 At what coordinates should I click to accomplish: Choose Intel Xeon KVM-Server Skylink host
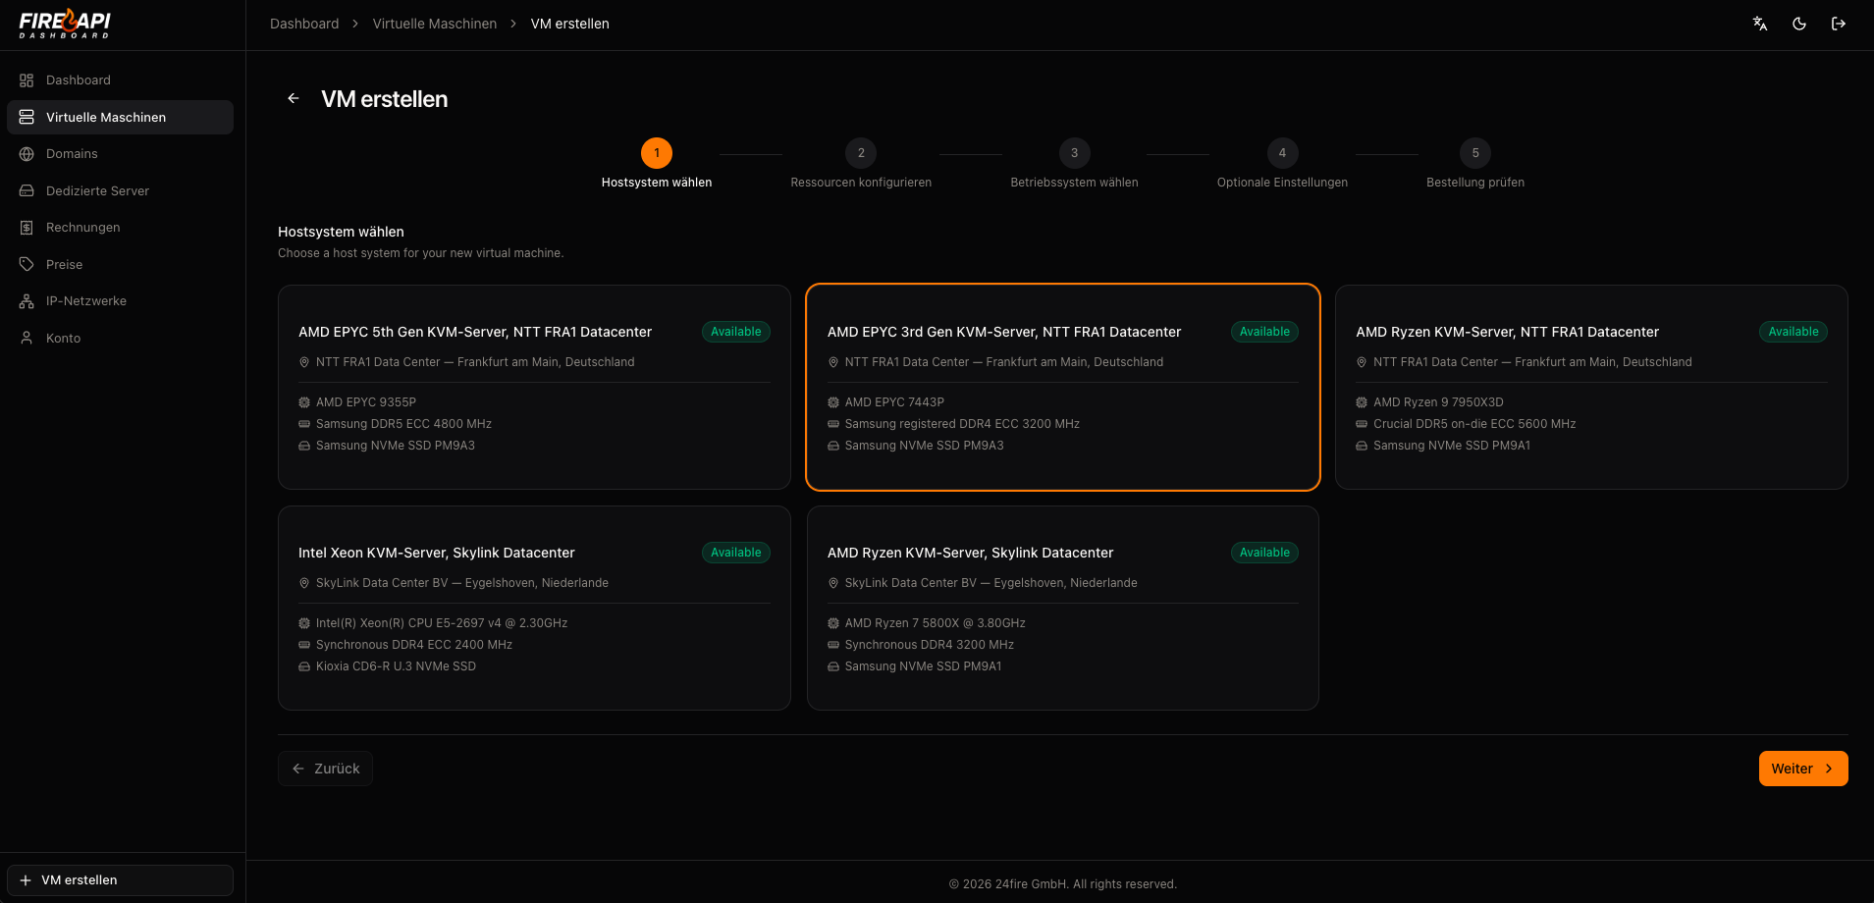pos(534,608)
